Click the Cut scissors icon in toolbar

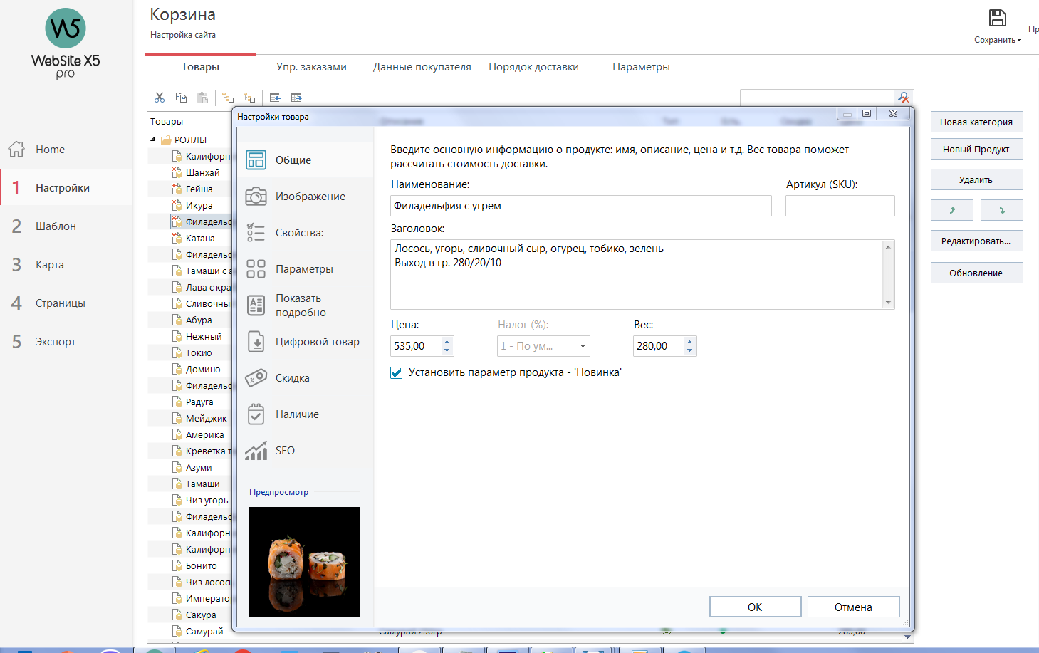coord(160,98)
